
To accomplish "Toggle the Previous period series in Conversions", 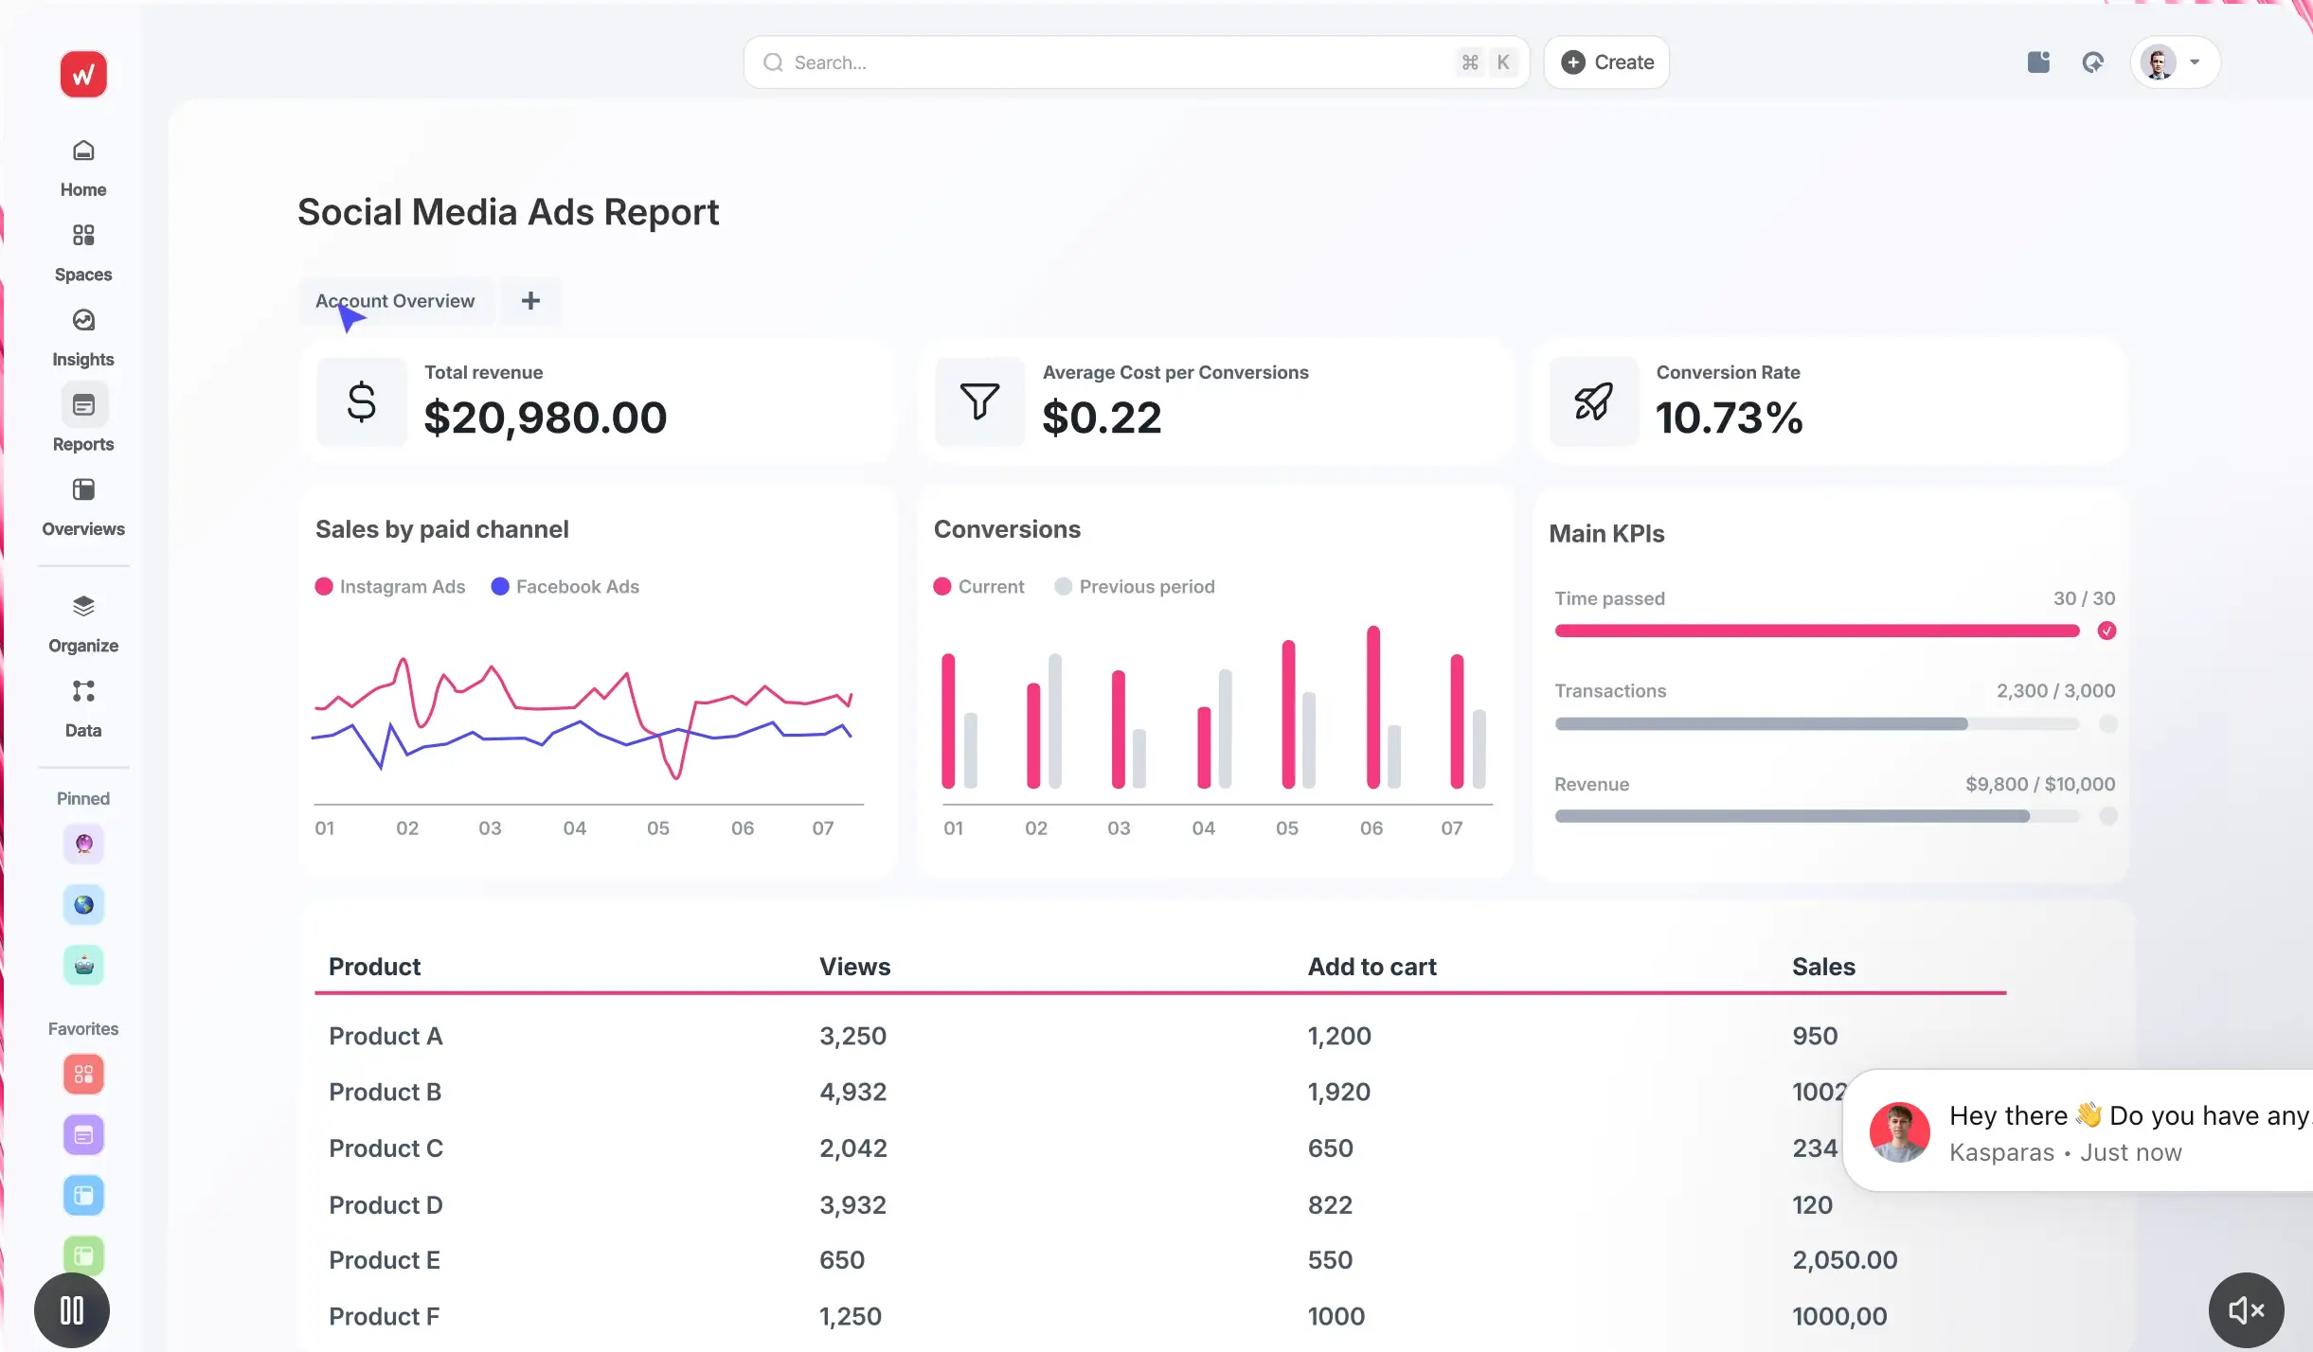I will [1135, 586].
